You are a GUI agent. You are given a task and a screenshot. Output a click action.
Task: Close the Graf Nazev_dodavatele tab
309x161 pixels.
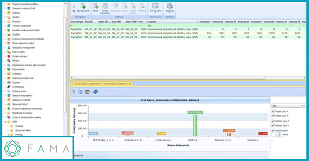tap(130, 84)
